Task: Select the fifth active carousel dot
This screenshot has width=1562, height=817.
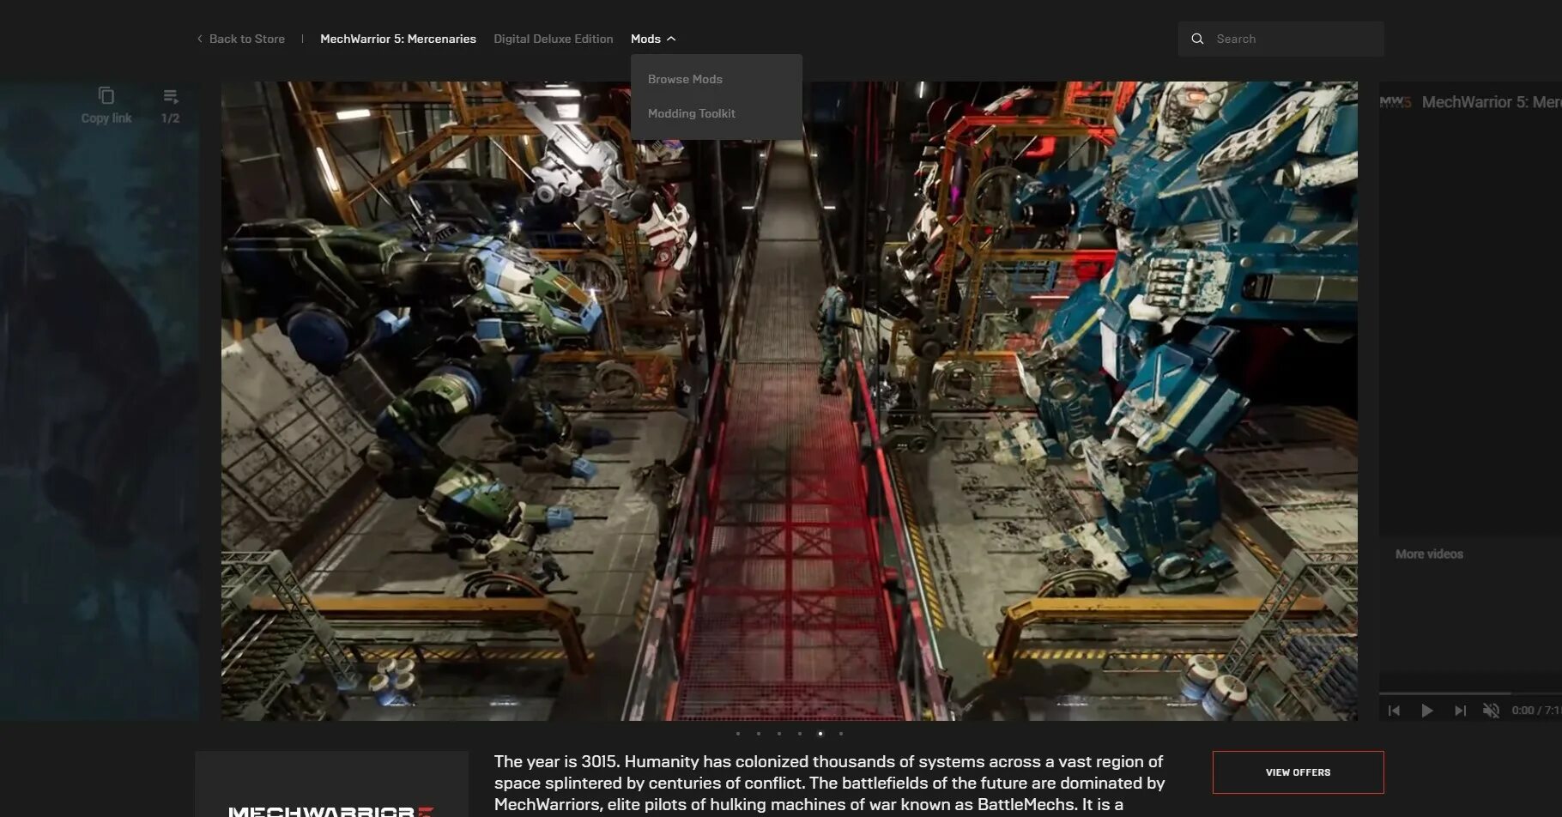Action: click(820, 734)
